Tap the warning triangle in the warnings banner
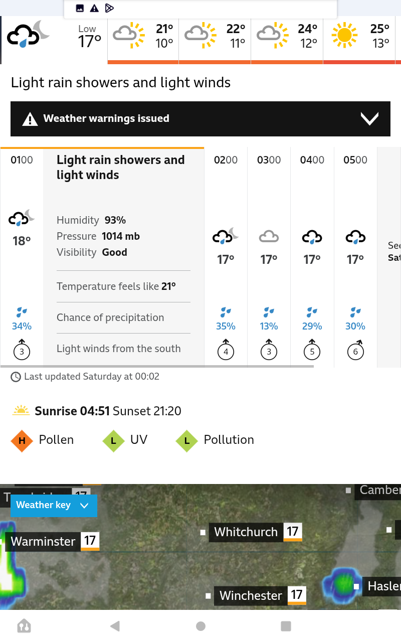 click(30, 119)
